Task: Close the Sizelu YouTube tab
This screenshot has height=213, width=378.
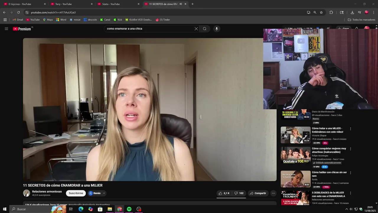Action: coord(139,4)
